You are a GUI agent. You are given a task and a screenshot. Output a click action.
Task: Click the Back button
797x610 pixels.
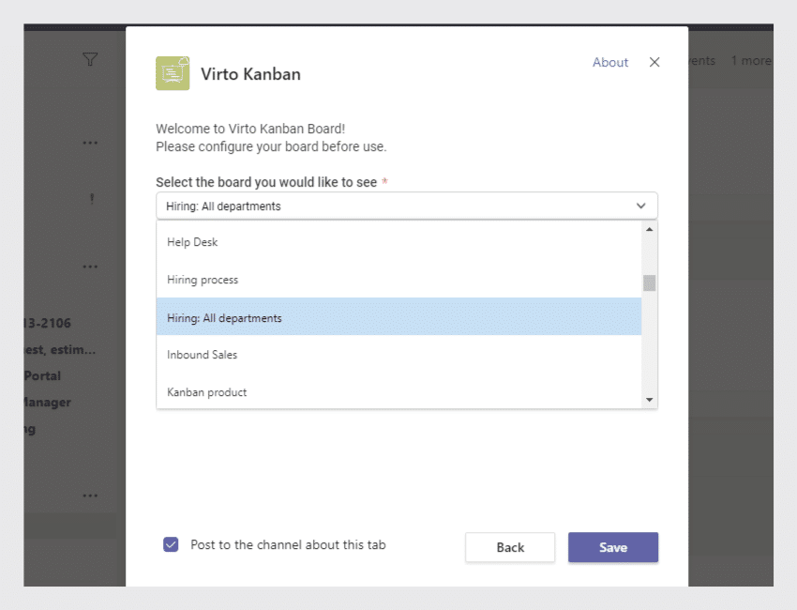[510, 547]
